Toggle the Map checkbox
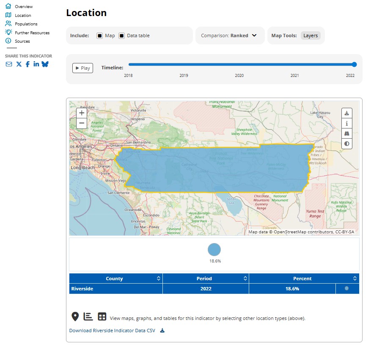Screen dimensions: 371x347 point(99,36)
